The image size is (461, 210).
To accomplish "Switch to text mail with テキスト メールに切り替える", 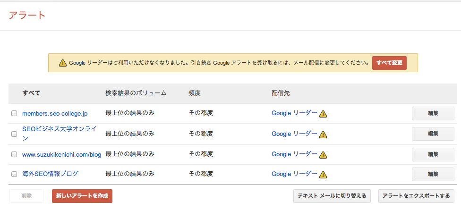I will point(332,196).
